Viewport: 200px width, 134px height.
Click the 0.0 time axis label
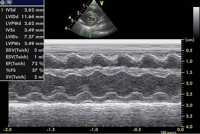coord(181,130)
